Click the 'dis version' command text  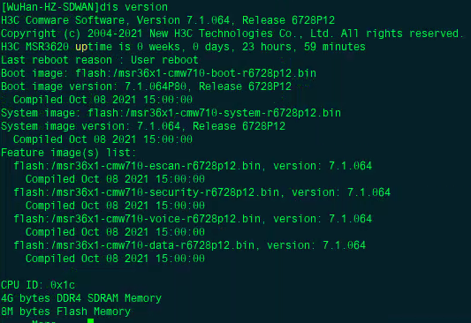click(133, 7)
